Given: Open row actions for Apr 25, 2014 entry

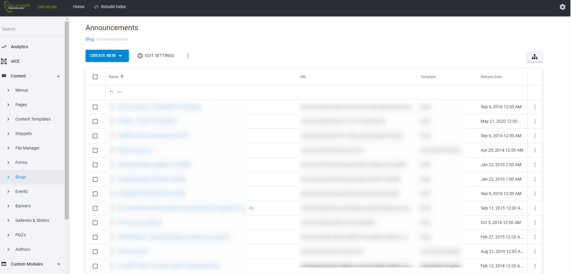Looking at the screenshot, I should [535, 150].
